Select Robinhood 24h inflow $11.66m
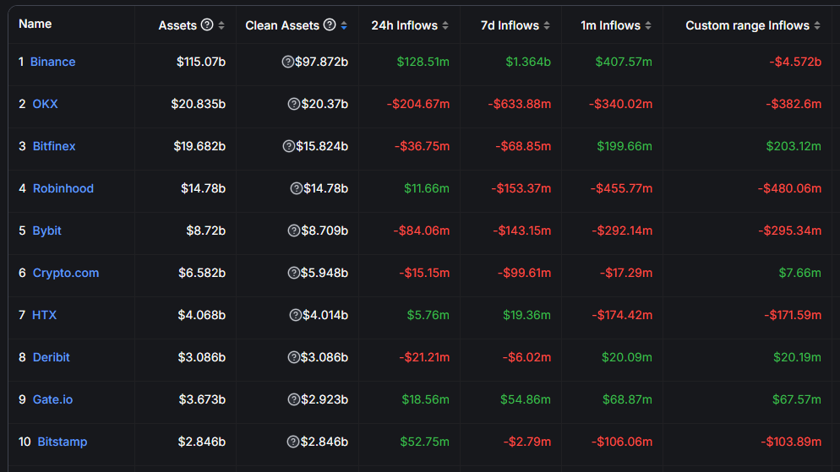840x472 pixels. coord(427,188)
